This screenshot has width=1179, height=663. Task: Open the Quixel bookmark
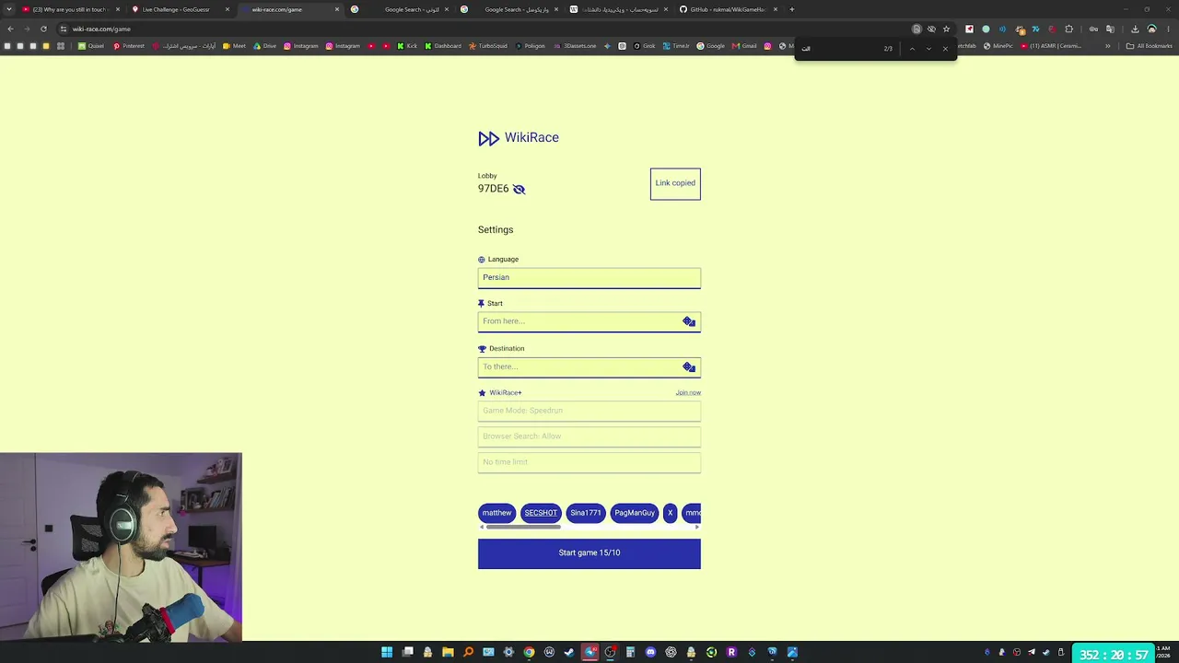[91, 46]
